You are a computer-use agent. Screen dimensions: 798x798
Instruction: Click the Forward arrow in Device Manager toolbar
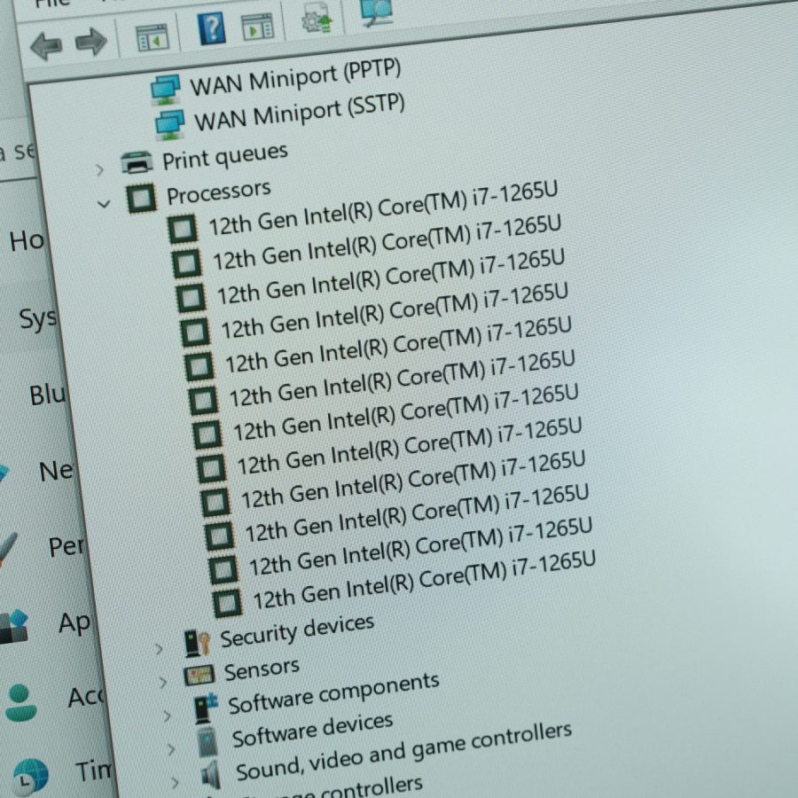pyautogui.click(x=91, y=41)
